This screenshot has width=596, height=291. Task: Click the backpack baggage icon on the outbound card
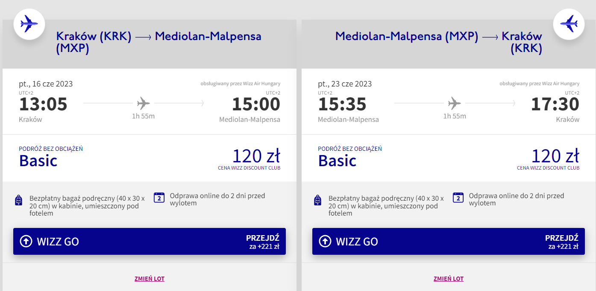[x=19, y=200]
